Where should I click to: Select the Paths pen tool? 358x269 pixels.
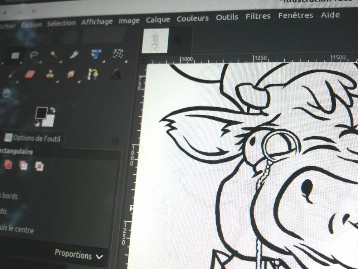tap(93, 74)
